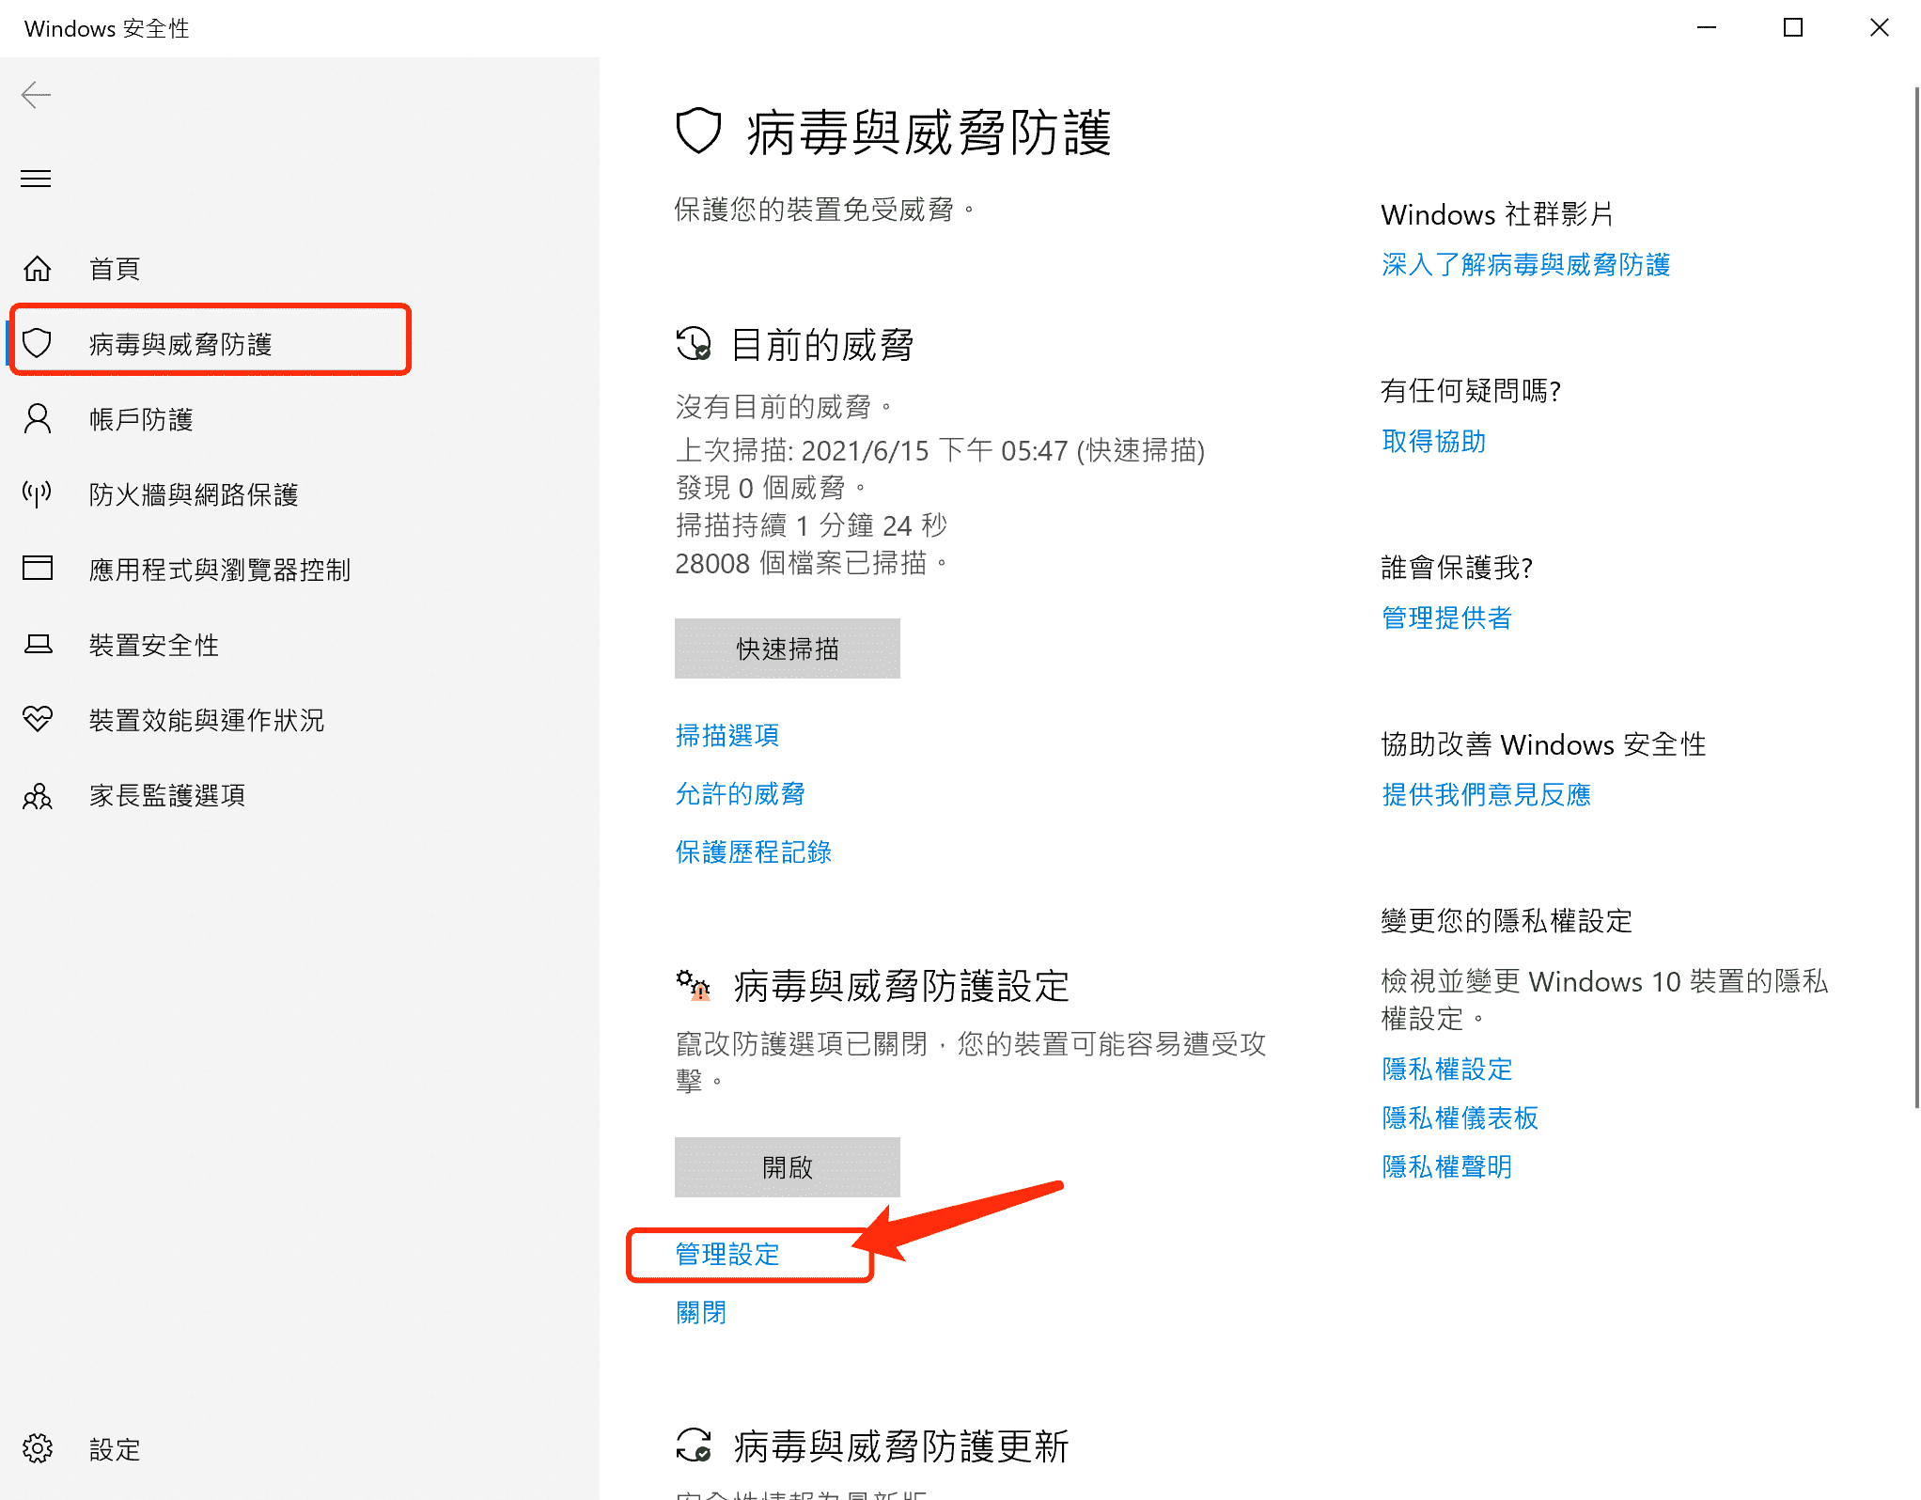Select the 裝置安全性 laptop icon
Image resolution: width=1921 pixels, height=1500 pixels.
point(38,645)
